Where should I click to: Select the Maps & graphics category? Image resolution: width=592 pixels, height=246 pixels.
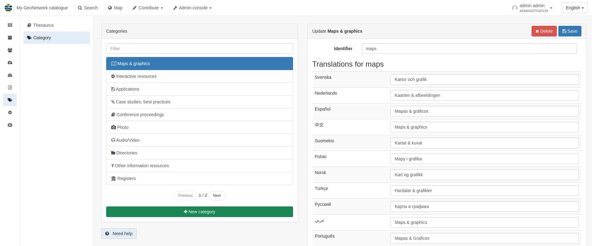coord(200,64)
